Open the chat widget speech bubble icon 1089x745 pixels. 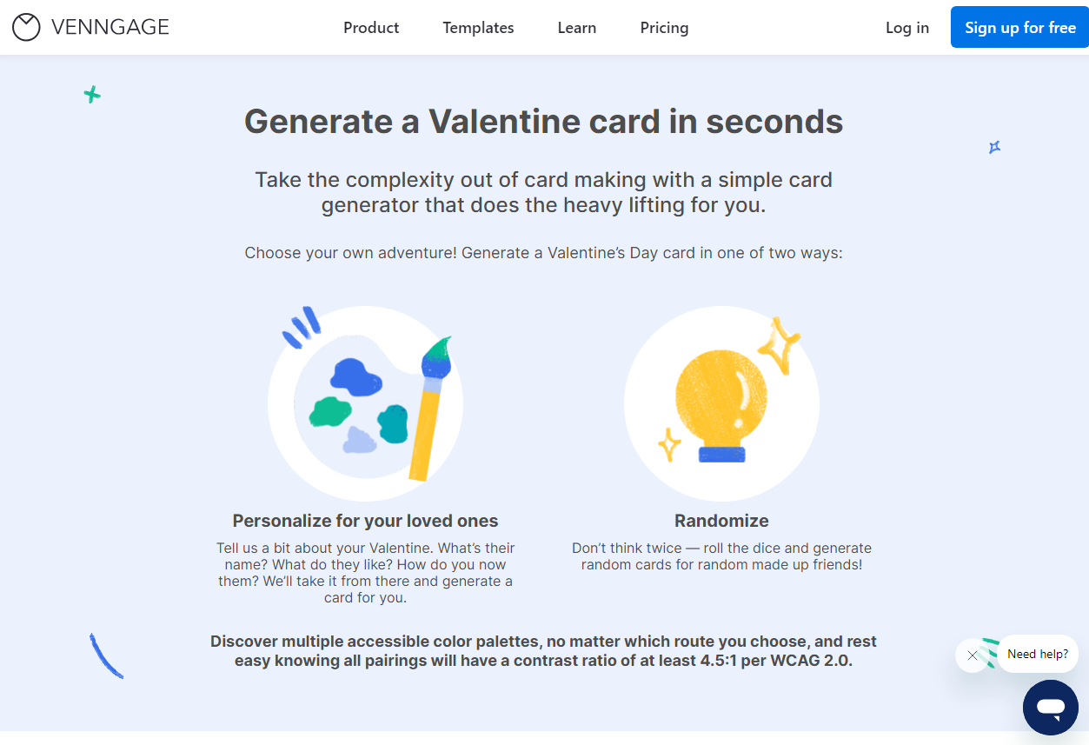pos(1051,708)
